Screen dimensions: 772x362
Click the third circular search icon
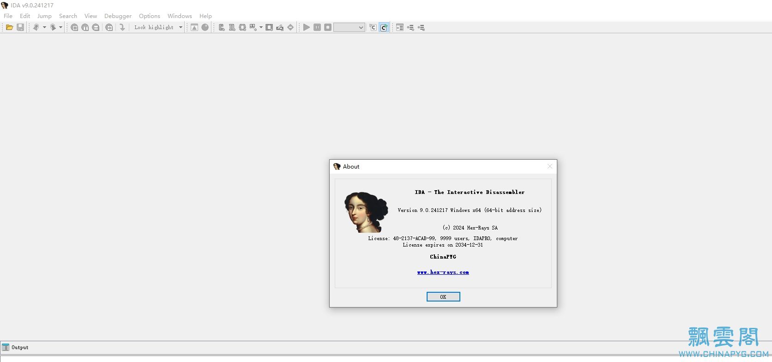coord(96,27)
